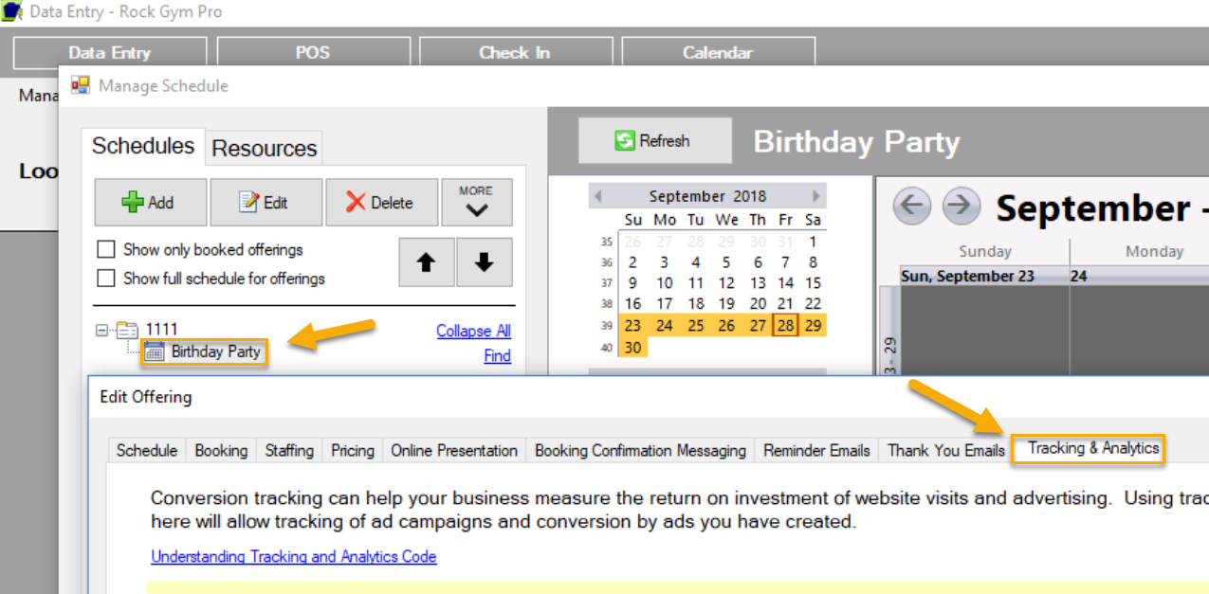
Task: Click the Monday column header
Action: (x=1154, y=251)
